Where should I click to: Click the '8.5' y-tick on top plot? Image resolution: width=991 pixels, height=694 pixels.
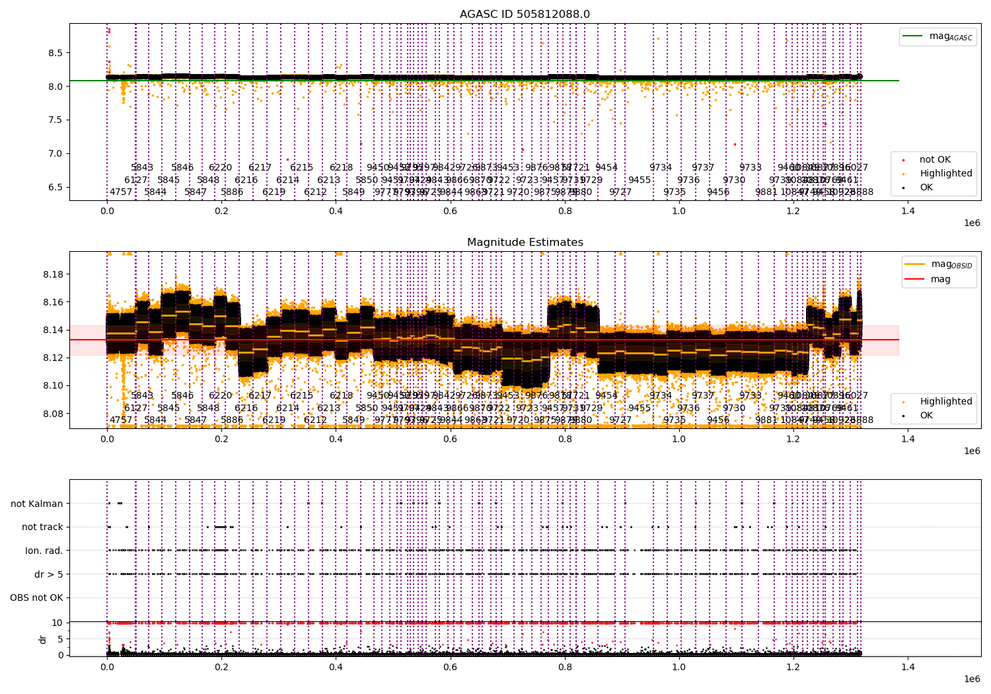[x=55, y=53]
